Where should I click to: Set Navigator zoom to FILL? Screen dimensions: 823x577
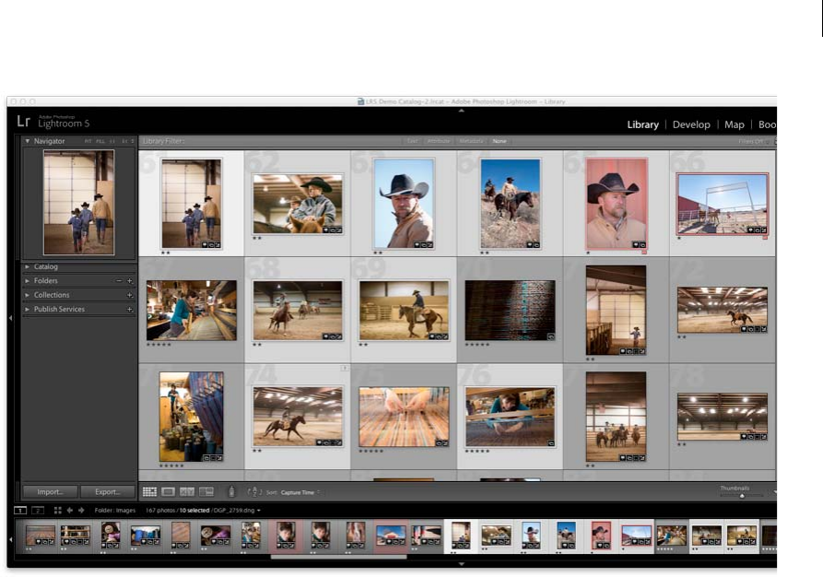(100, 141)
